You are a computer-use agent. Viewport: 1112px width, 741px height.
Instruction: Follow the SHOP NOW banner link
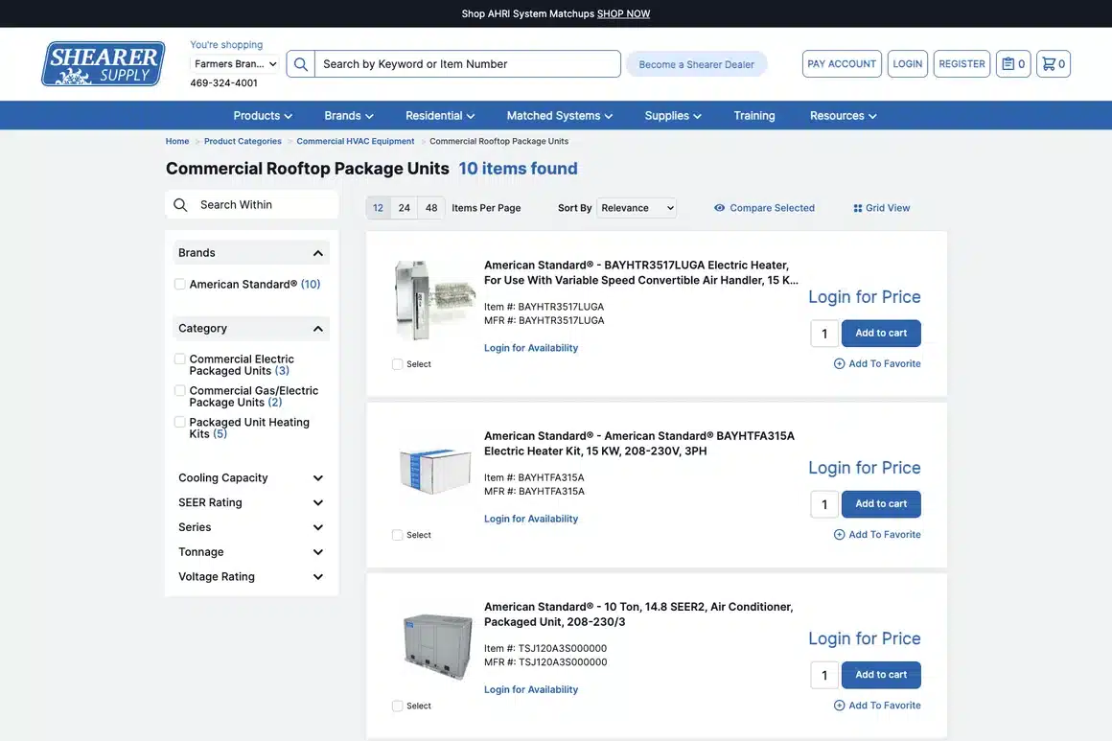tap(623, 13)
